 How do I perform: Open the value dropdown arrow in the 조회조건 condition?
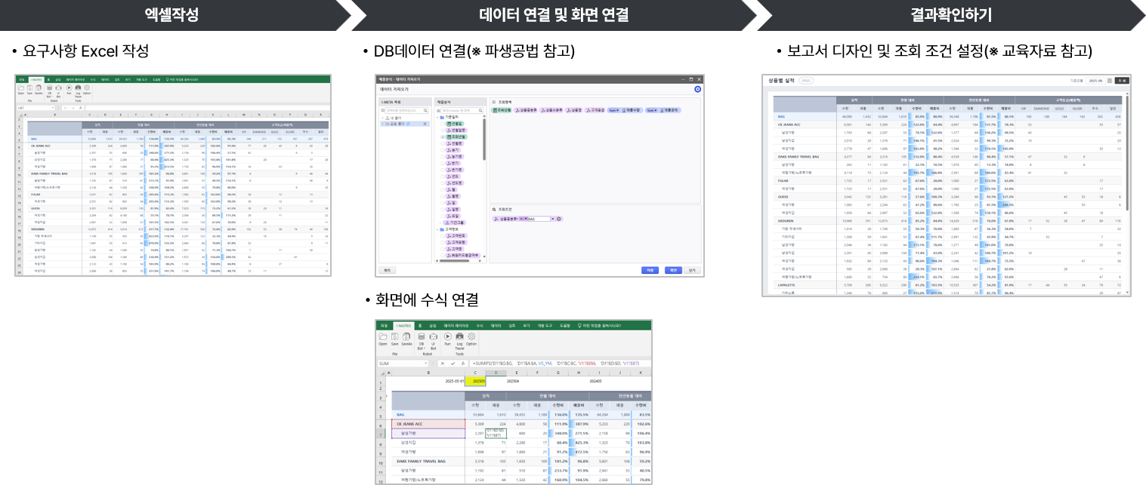click(x=552, y=219)
